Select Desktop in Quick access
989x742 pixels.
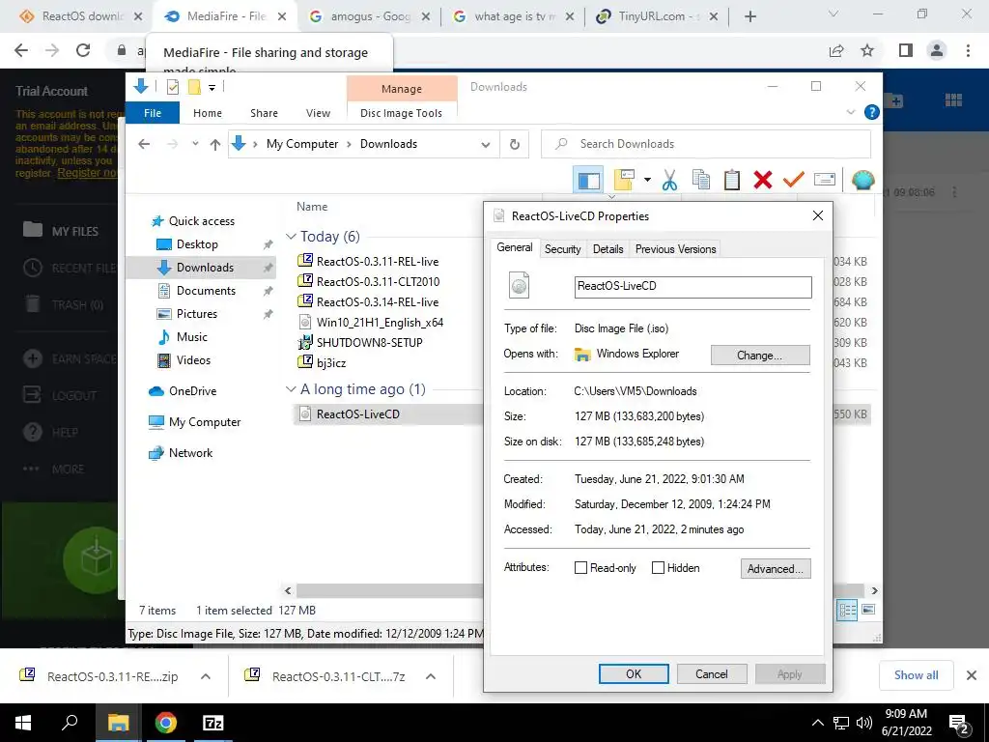[x=197, y=244]
